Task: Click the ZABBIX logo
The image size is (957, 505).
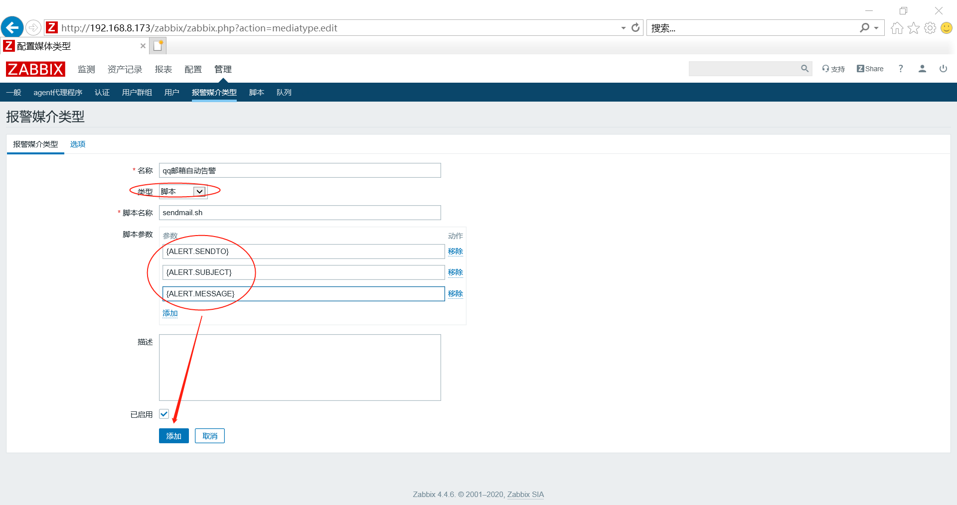Action: [x=35, y=69]
